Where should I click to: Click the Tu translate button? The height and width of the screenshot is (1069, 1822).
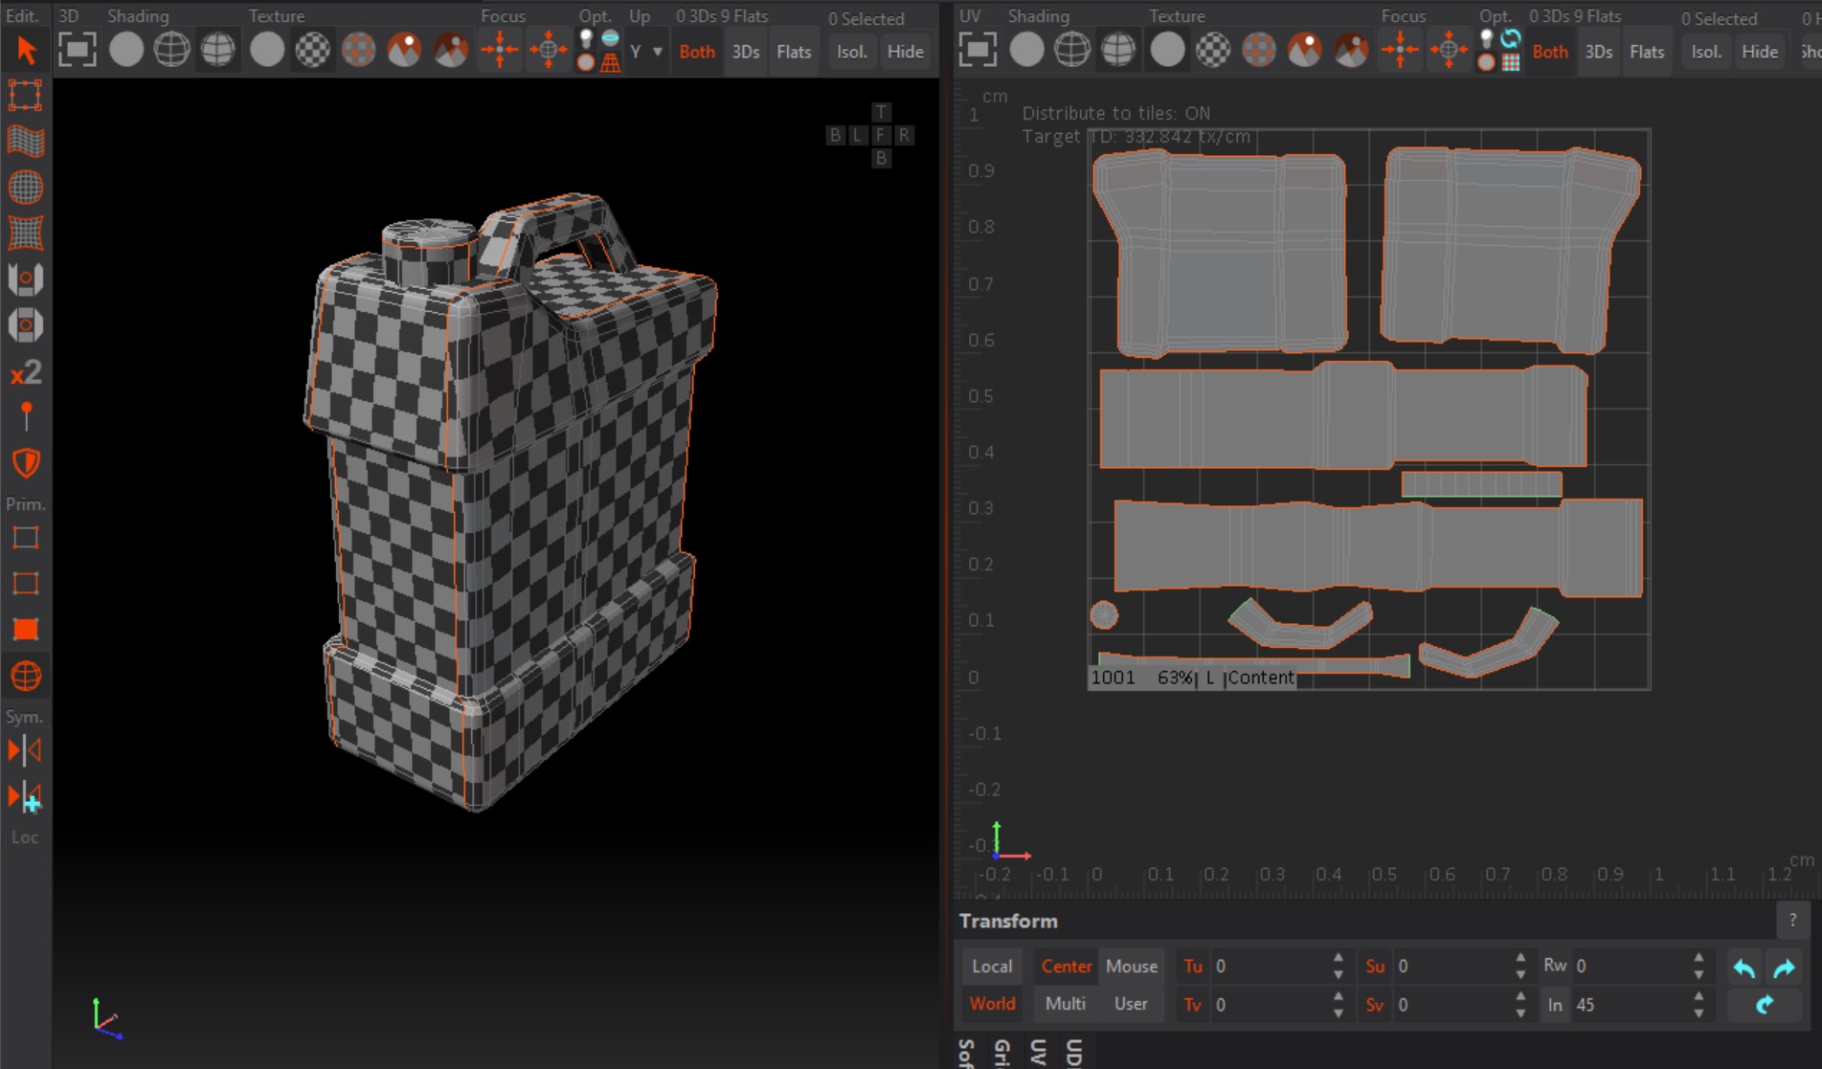coord(1192,967)
